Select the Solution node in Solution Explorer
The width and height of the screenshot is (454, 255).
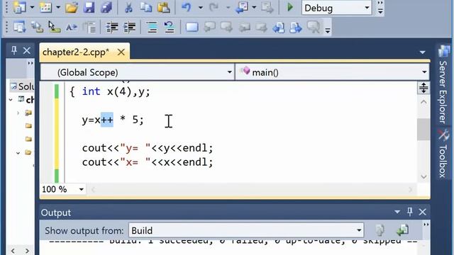[22, 86]
